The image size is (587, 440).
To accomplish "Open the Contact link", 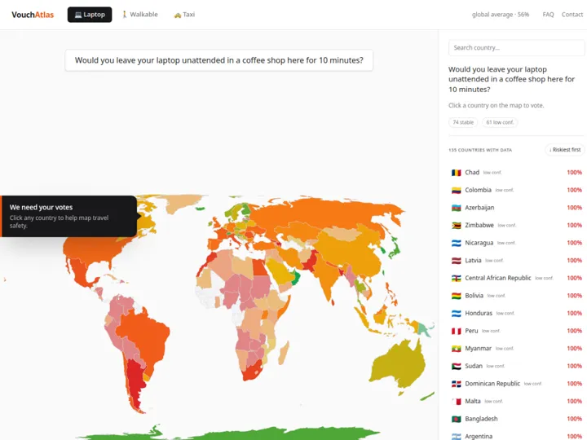I will 572,15.
